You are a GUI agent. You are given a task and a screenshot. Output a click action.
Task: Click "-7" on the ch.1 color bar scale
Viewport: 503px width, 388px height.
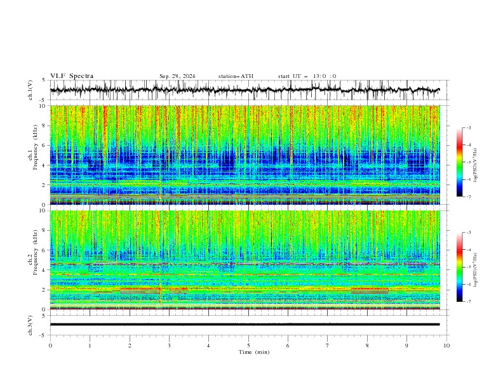[x=468, y=197]
